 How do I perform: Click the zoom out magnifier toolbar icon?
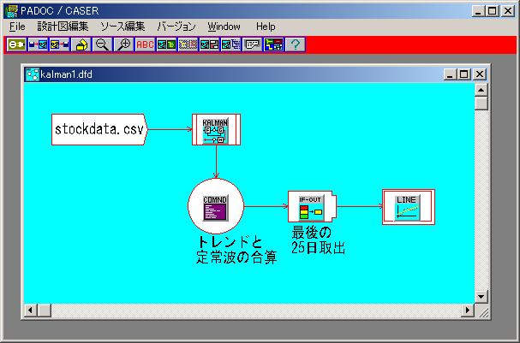102,44
